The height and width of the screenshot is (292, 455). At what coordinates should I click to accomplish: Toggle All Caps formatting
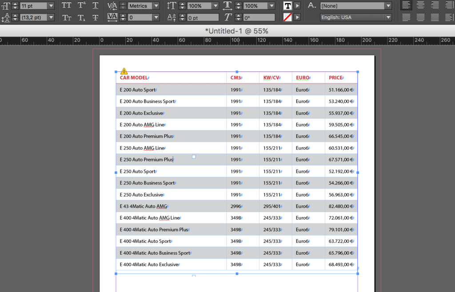click(67, 6)
